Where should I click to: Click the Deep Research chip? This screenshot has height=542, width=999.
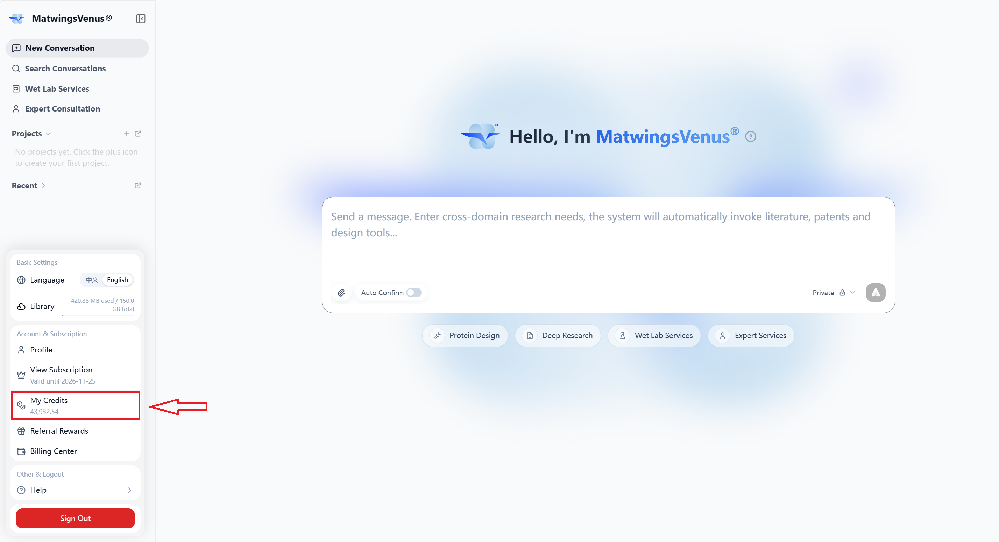(x=558, y=336)
